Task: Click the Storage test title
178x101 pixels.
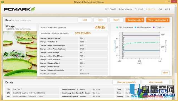Action: 10,26
